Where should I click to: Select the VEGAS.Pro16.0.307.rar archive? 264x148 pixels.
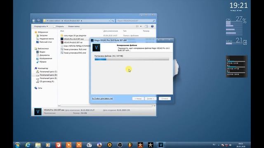[x=73, y=42]
